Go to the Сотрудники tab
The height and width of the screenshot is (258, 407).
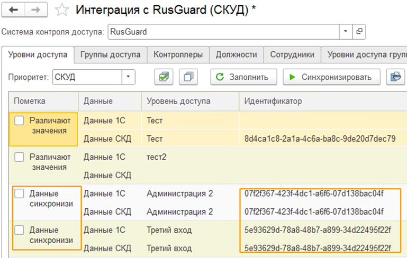pyautogui.click(x=292, y=54)
